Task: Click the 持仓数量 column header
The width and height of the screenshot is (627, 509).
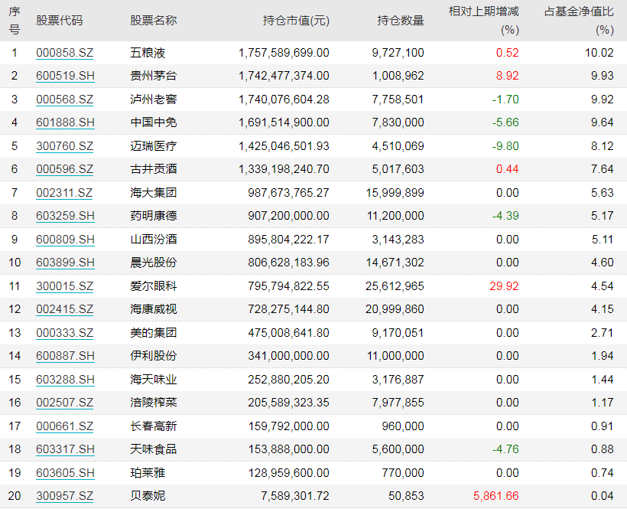Action: 400,21
